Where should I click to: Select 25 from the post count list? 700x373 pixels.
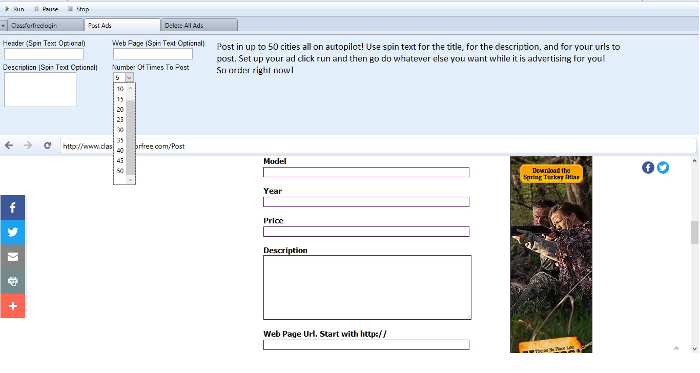[x=120, y=120]
